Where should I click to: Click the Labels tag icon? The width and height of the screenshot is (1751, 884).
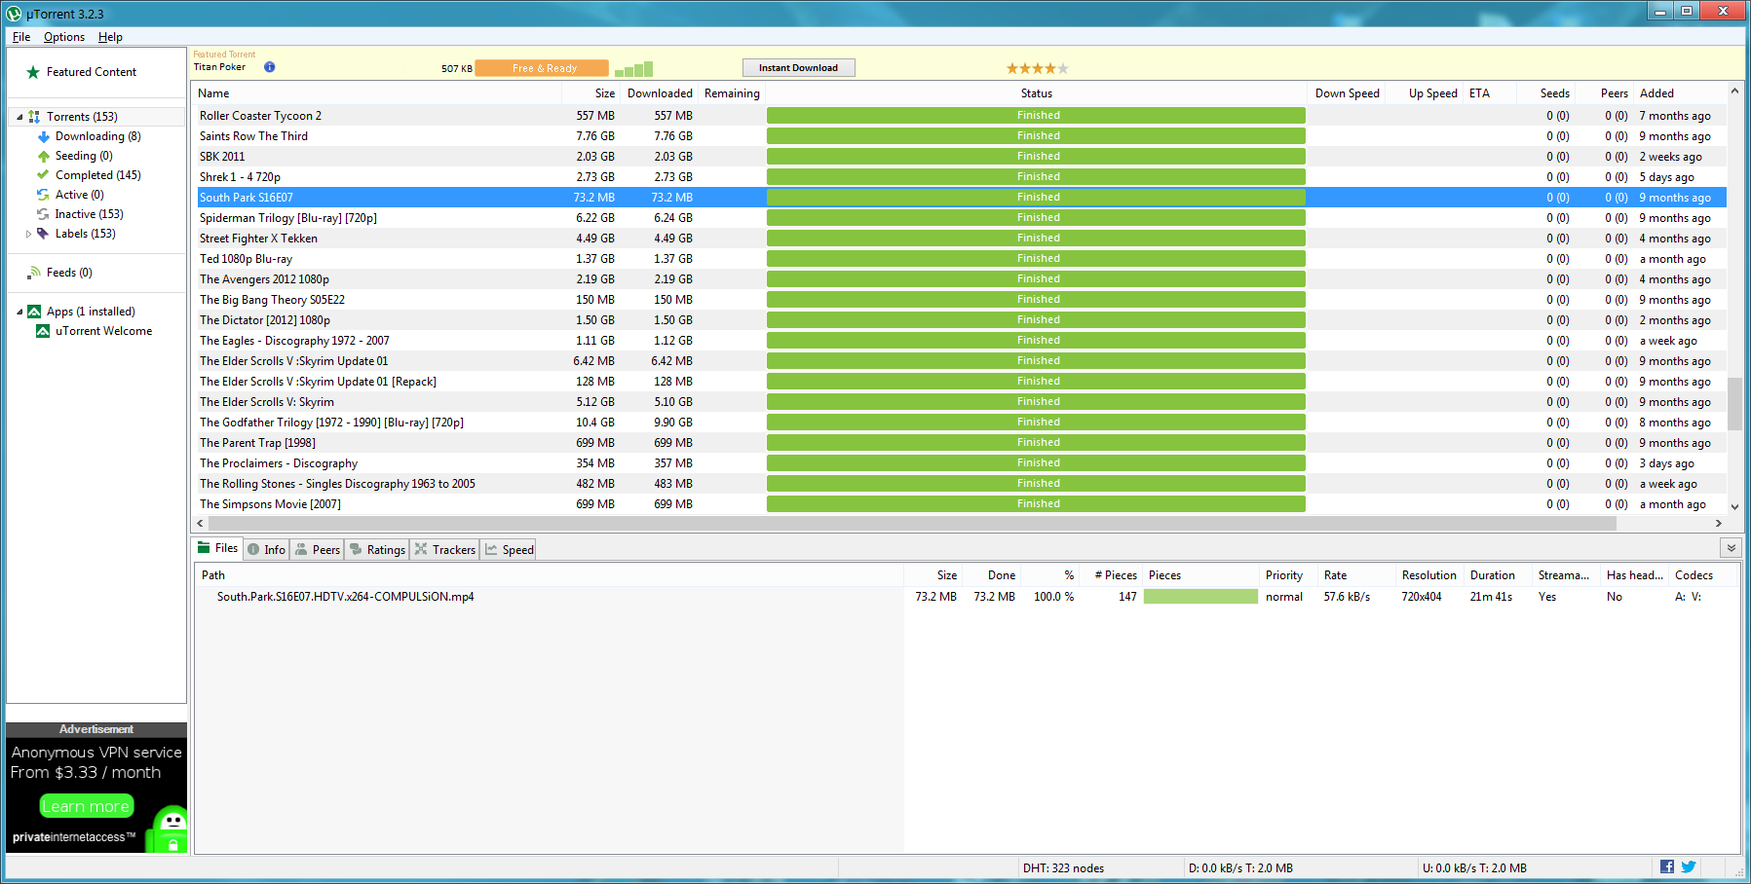point(43,234)
